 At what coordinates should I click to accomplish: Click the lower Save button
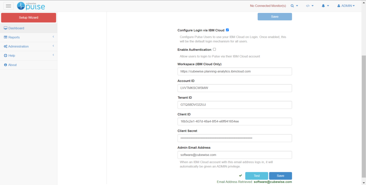point(280,176)
